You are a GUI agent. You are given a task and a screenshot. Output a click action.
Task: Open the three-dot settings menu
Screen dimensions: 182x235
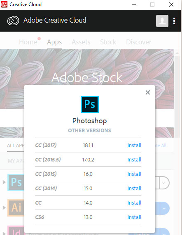[174, 21]
